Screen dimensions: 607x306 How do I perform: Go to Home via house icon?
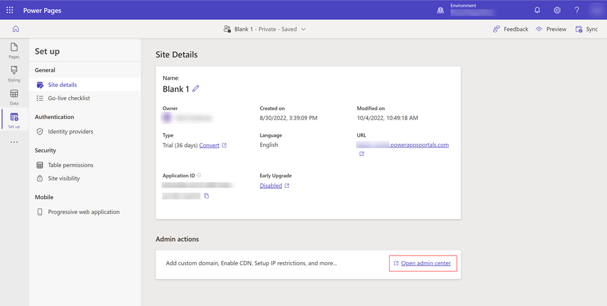point(16,29)
